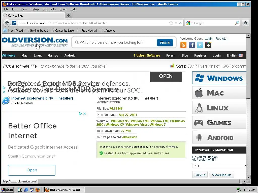This screenshot has width=258, height=193.
Task: Click the Windows category sidebar button
Action: point(219,78)
